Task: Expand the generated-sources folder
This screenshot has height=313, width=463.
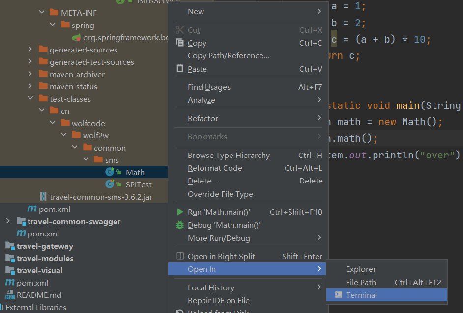Action: click(x=30, y=49)
